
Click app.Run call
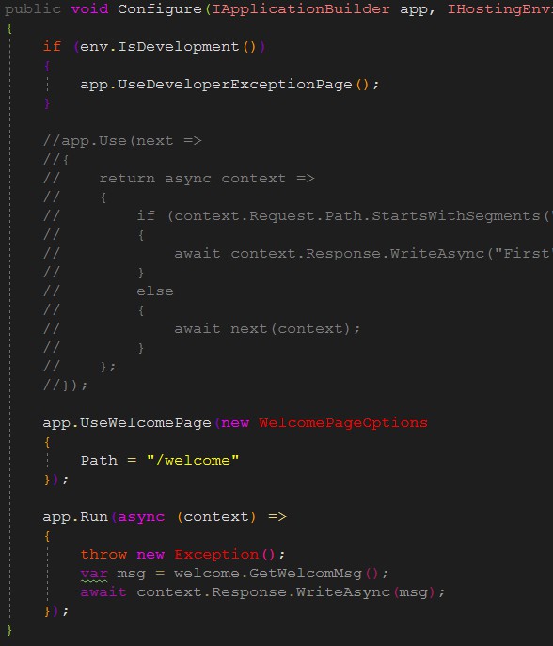click(75, 516)
